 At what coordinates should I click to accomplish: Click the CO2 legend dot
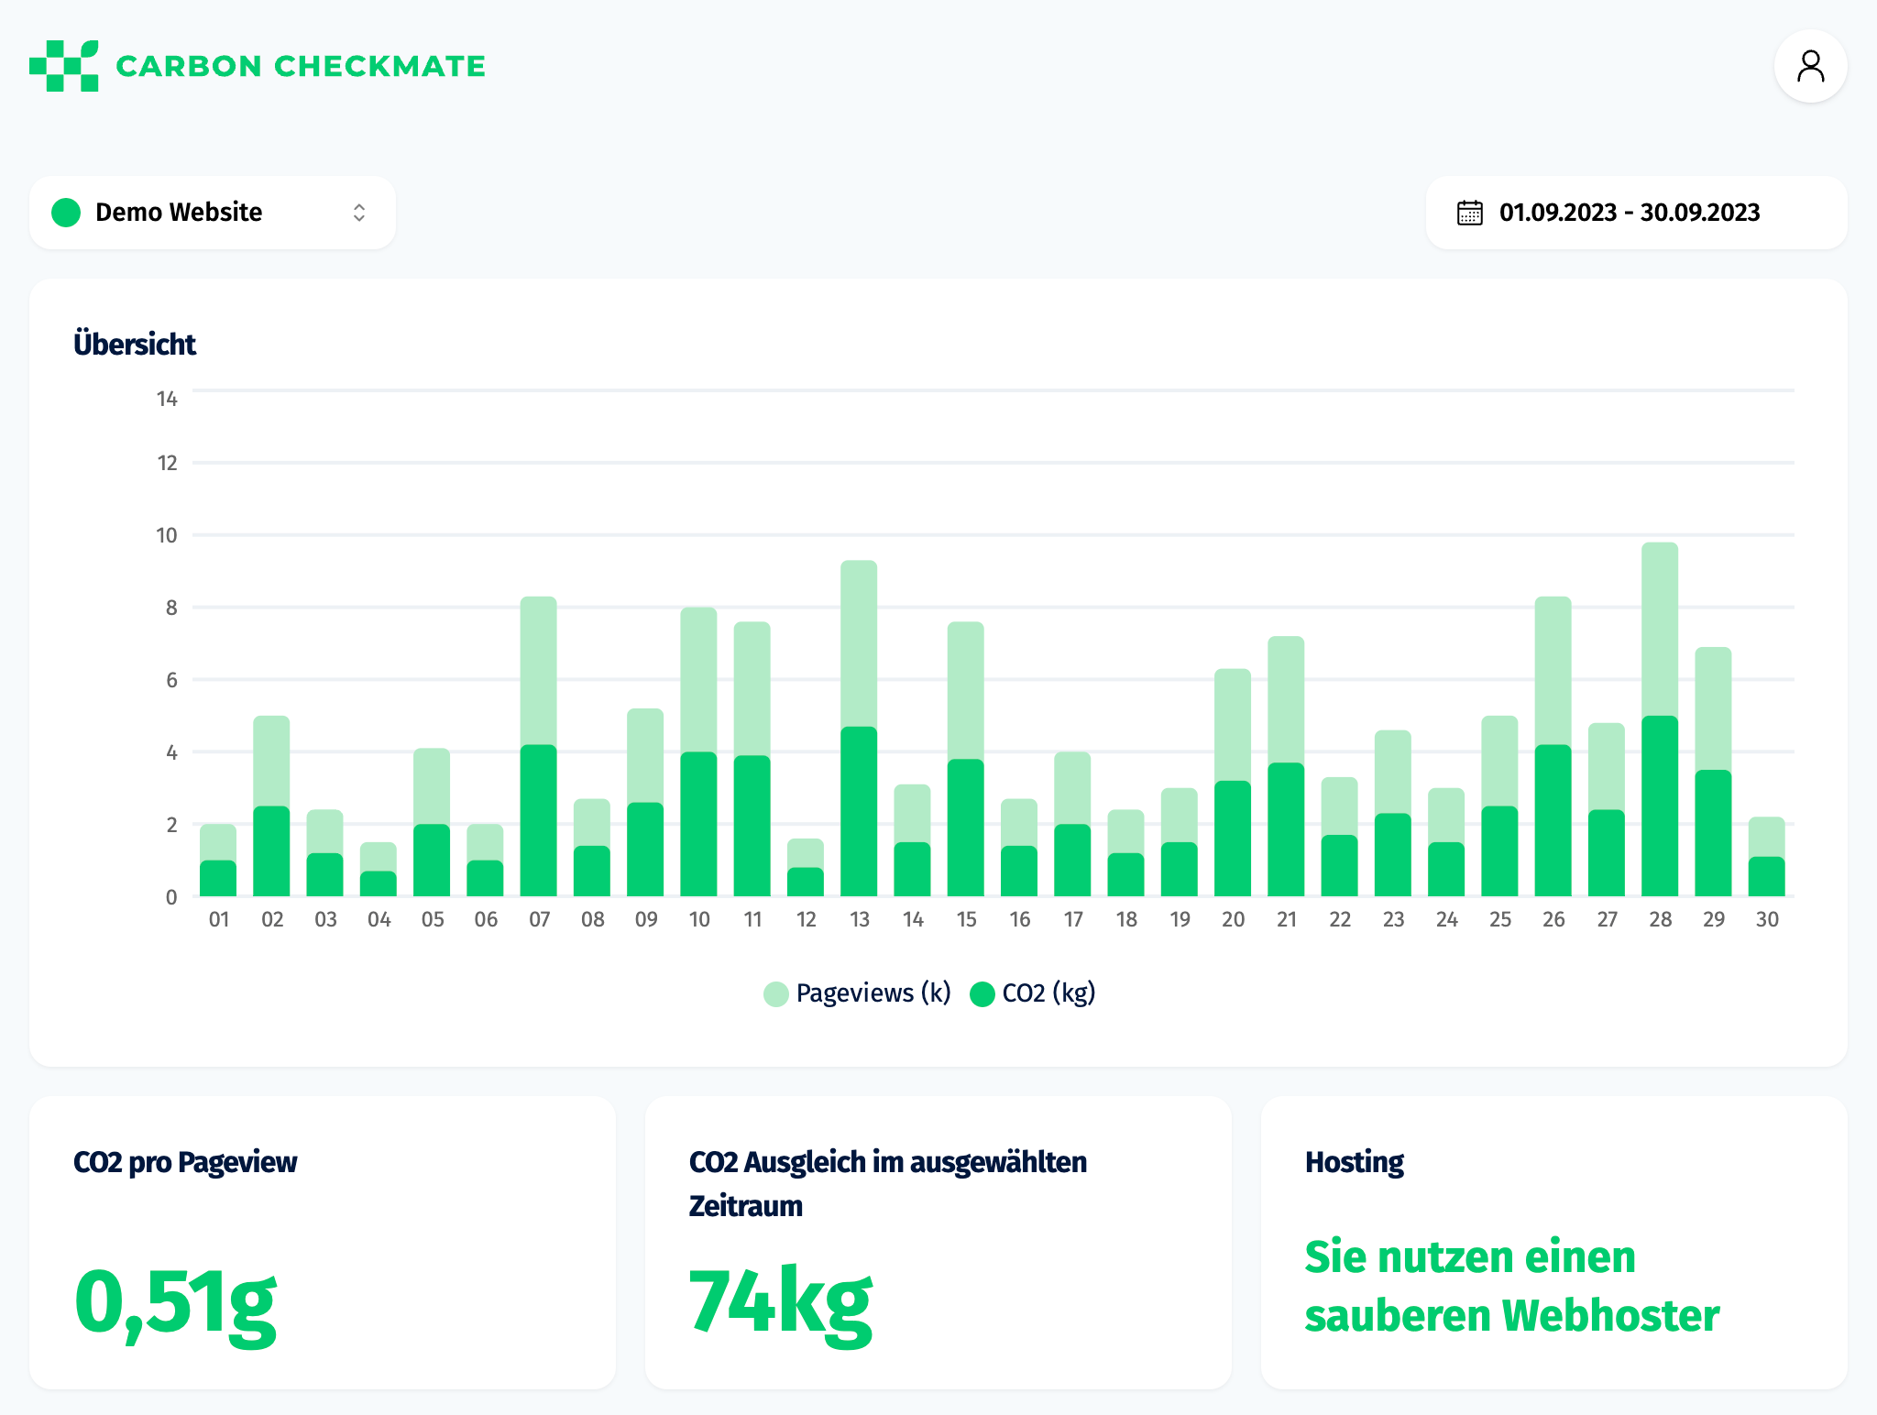click(x=982, y=993)
